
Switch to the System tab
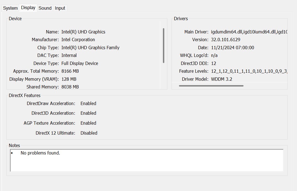[x=10, y=8]
